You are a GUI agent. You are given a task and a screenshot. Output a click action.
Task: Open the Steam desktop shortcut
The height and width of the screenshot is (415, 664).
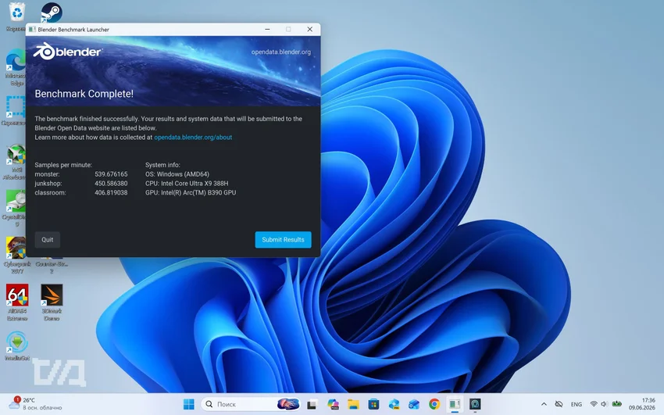[x=52, y=13]
